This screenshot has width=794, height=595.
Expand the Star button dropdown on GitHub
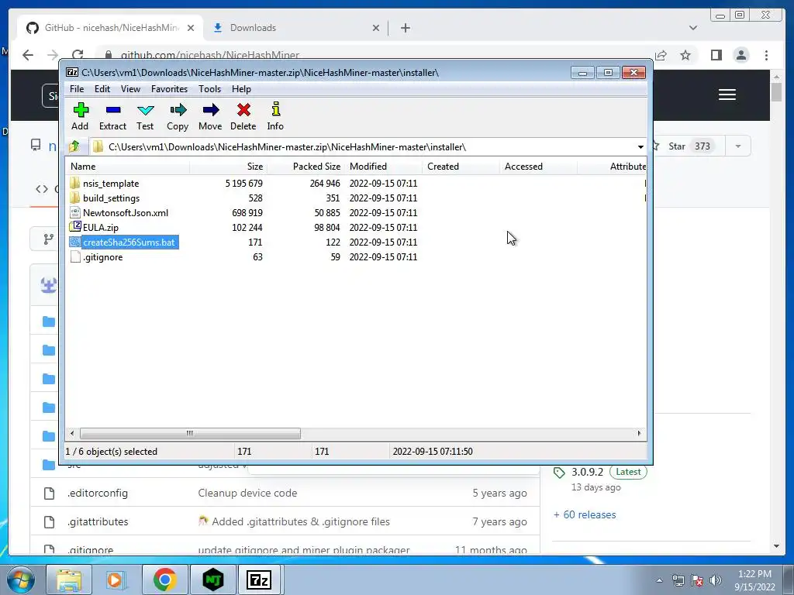pos(738,146)
